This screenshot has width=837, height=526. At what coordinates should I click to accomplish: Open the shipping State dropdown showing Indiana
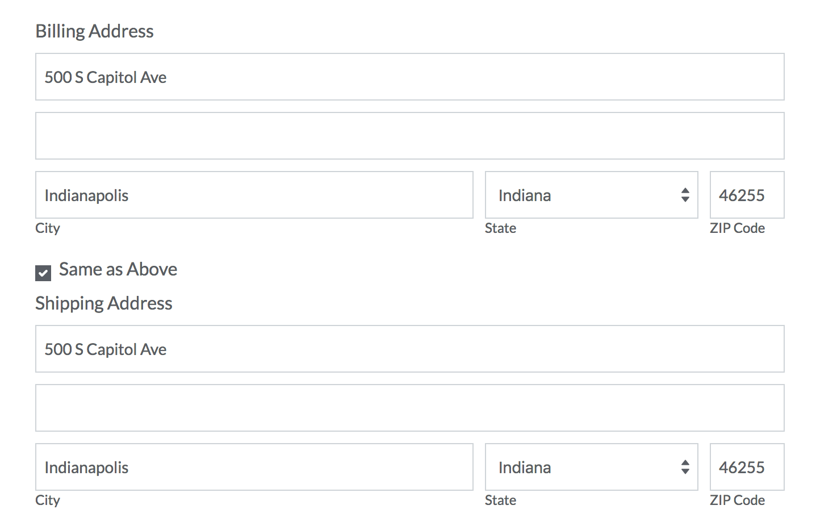[x=591, y=467]
